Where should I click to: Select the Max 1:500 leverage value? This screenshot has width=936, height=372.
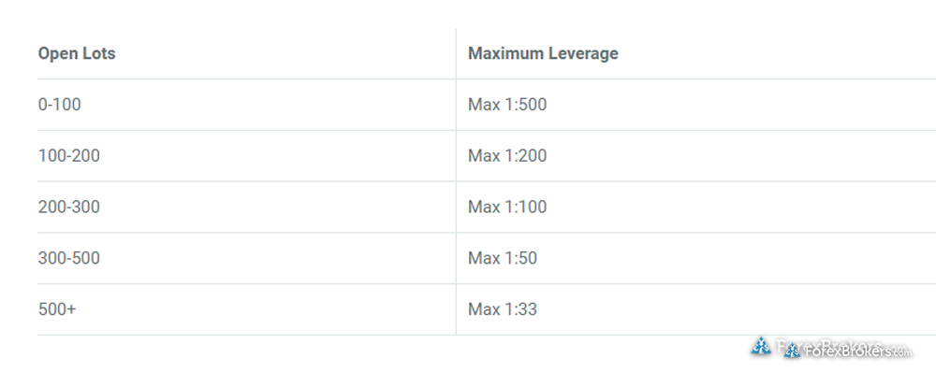coord(507,105)
